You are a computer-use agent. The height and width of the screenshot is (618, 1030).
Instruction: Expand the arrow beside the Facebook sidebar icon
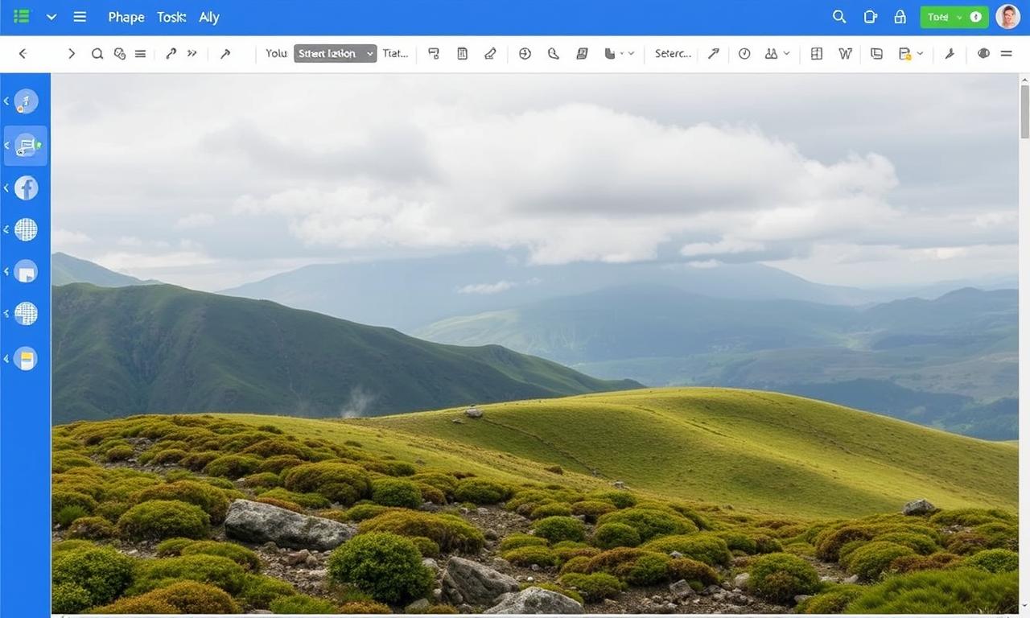click(6, 188)
